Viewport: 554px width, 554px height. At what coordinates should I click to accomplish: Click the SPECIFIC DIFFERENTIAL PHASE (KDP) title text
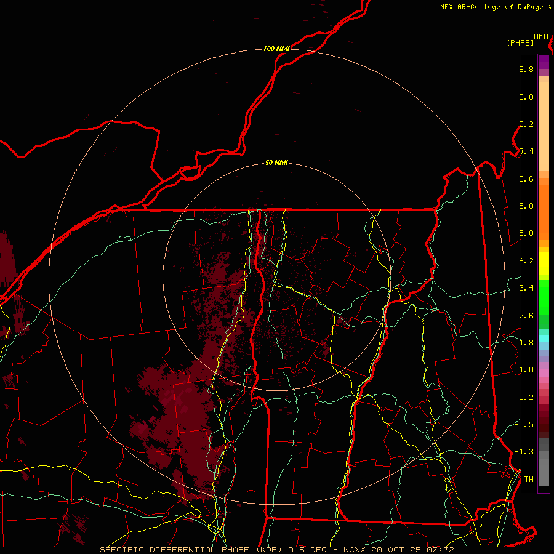click(x=192, y=550)
